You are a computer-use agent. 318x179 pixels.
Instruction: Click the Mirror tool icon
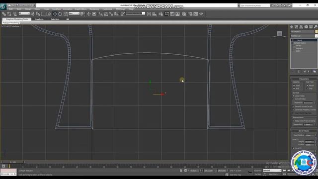click(x=149, y=14)
